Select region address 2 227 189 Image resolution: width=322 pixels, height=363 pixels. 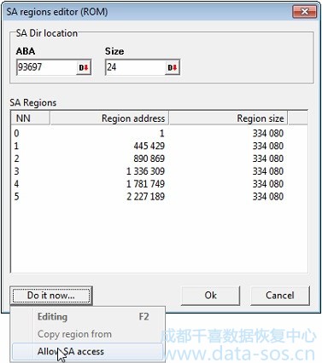tap(145, 197)
